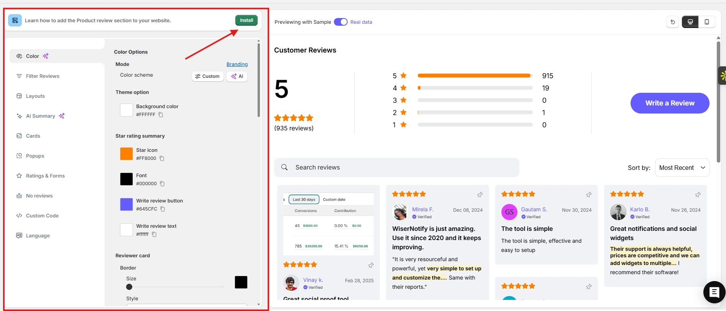Click Gautam S. reviewer name
The width and height of the screenshot is (726, 311).
point(534,209)
